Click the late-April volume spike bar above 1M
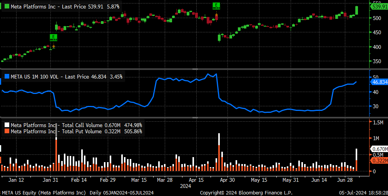This screenshot has width=388, height=196. pyautogui.click(x=219, y=152)
